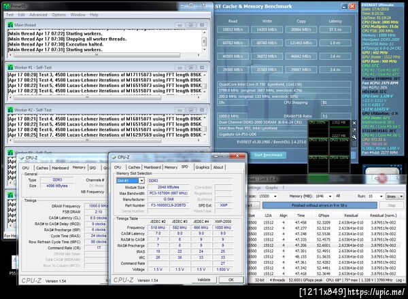Minimize the Worker #2 Self-Test window
The image size is (408, 299).
point(180,109)
